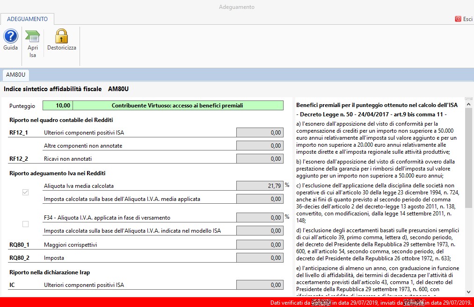Click the Guida label under help icon
Screen dimensions: 474x307
tap(11, 48)
